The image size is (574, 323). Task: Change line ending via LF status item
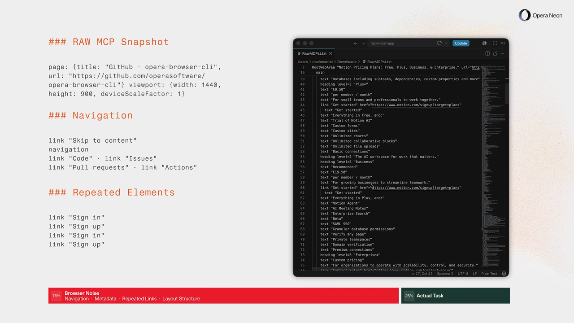coord(475,274)
